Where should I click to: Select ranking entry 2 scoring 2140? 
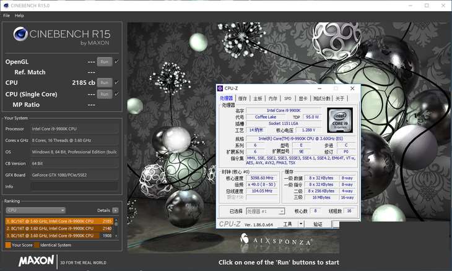click(59, 228)
